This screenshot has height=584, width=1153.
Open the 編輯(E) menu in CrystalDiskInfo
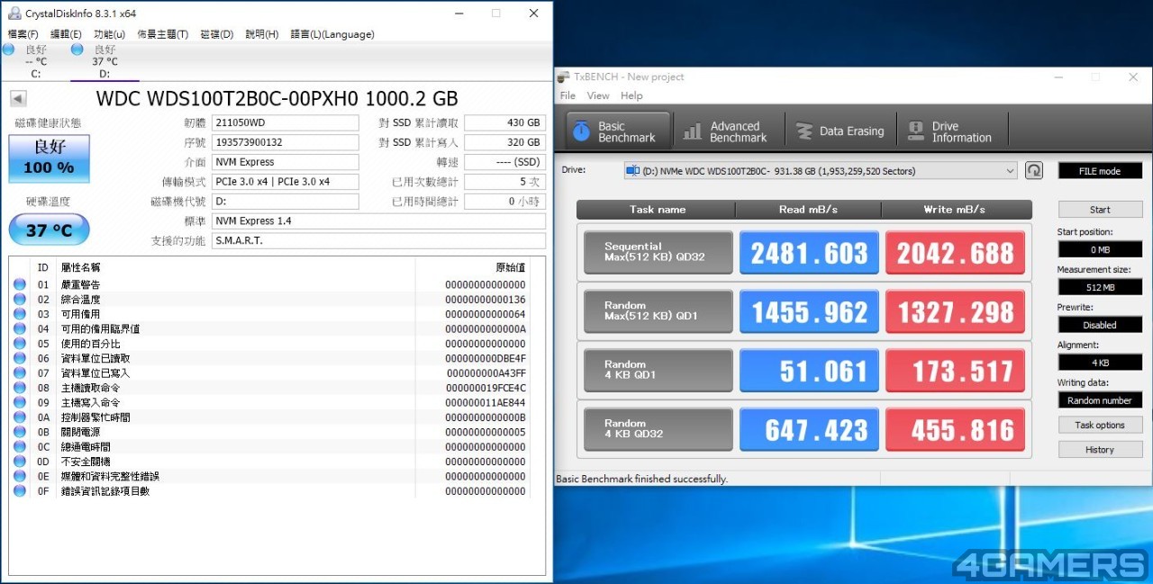pos(66,34)
